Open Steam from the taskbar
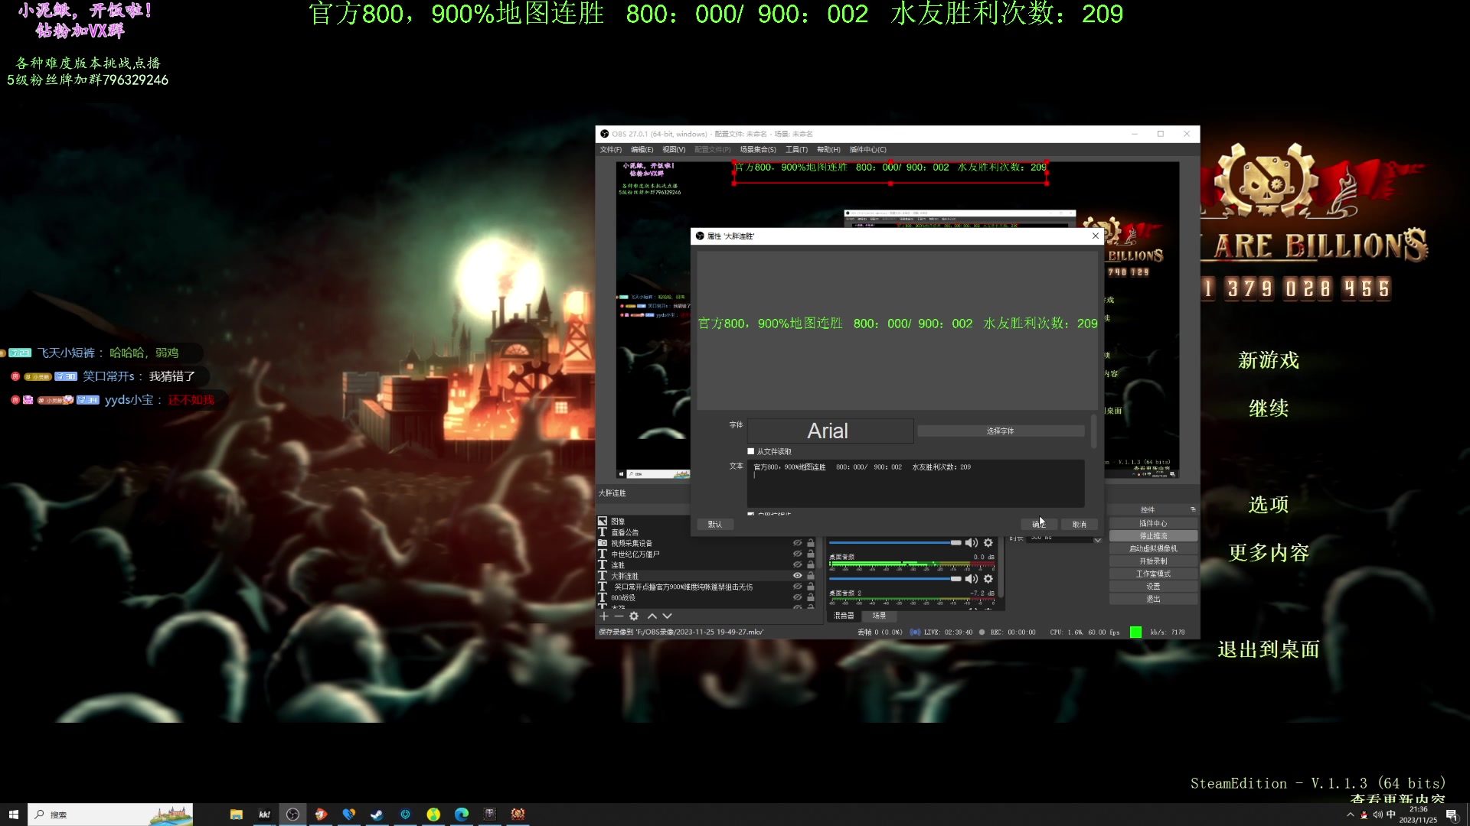1470x826 pixels. point(377,815)
